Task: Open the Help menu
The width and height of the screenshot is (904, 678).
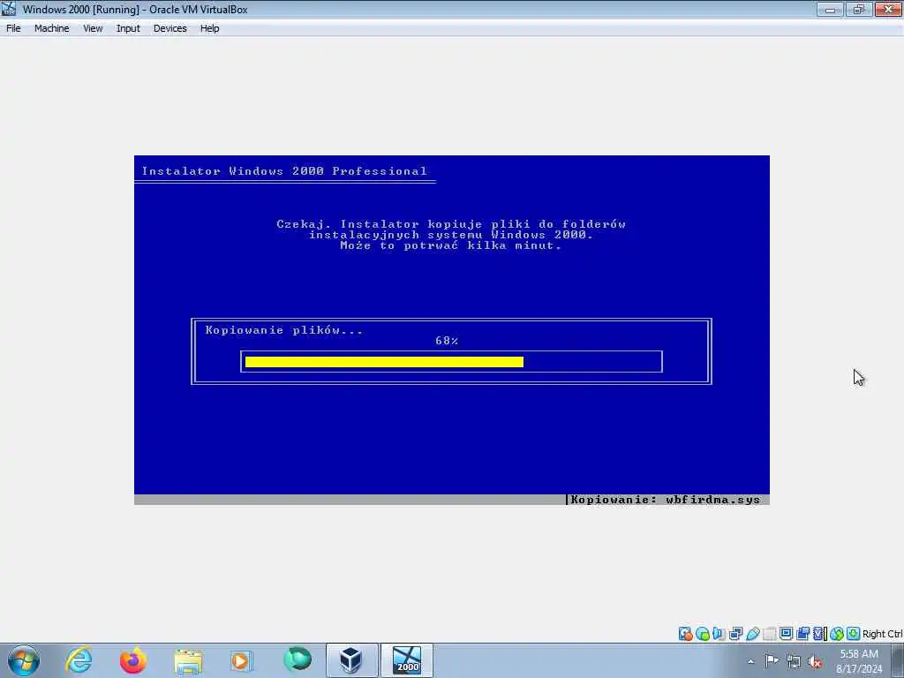Action: pyautogui.click(x=209, y=28)
